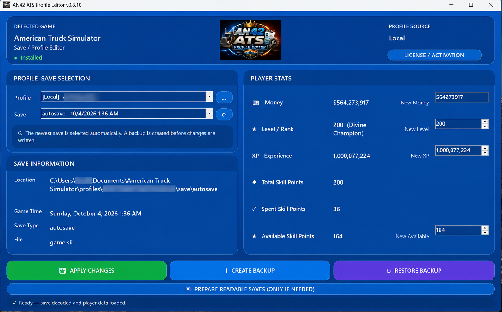The height and width of the screenshot is (312, 502).
Task: Focus the New Level number field
Action: (458, 124)
